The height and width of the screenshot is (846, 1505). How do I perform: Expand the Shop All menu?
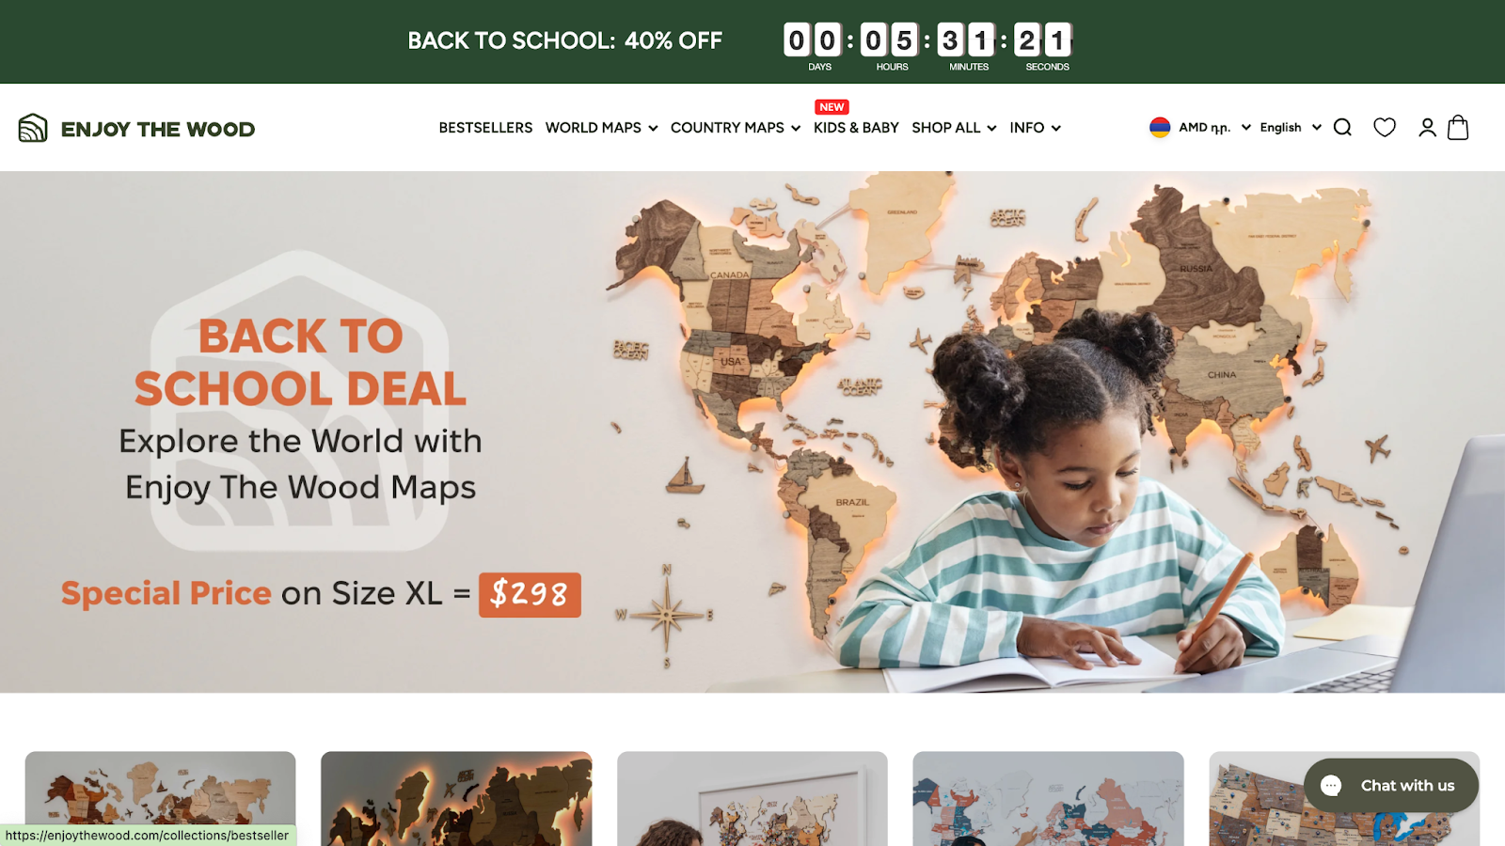pos(954,128)
